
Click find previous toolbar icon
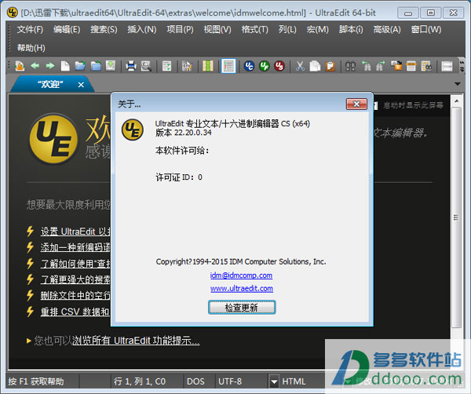click(x=366, y=66)
